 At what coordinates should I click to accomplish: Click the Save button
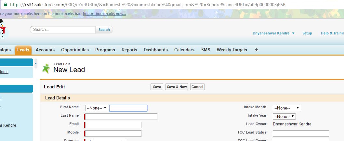(157, 87)
